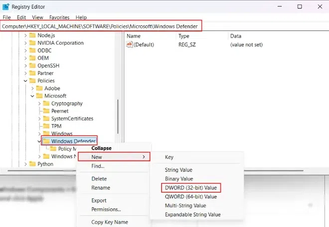Select the Windows tree item label
Image resolution: width=329 pixels, height=227 pixels.
coord(62,134)
